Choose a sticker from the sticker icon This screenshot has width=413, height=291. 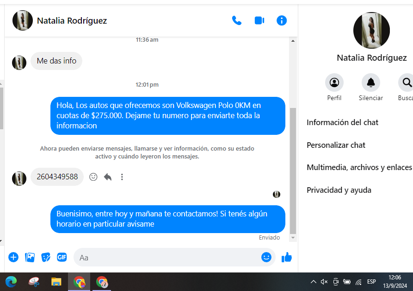pyautogui.click(x=46, y=257)
